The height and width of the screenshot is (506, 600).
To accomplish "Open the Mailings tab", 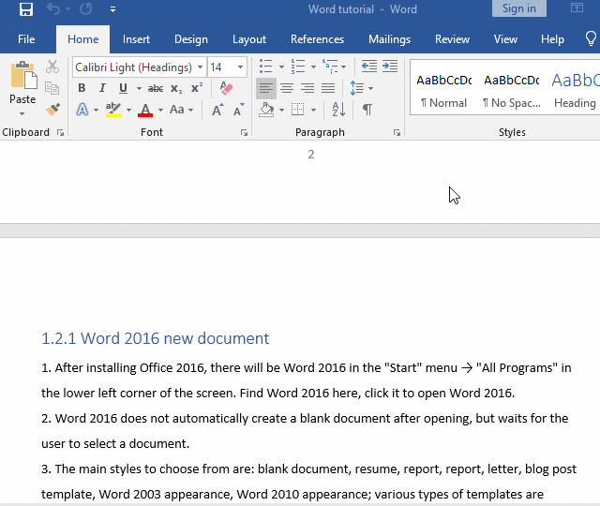I will click(389, 39).
